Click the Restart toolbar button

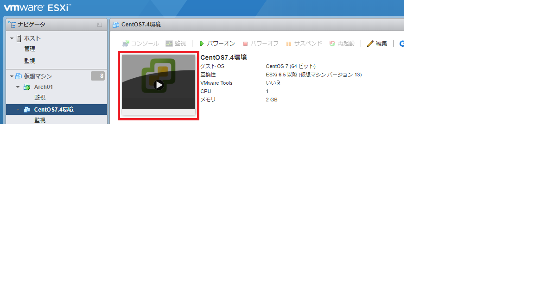coord(342,44)
